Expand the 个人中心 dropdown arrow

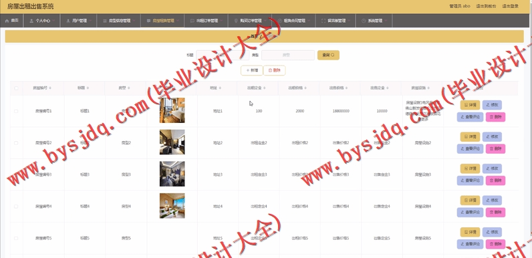[x=54, y=21]
